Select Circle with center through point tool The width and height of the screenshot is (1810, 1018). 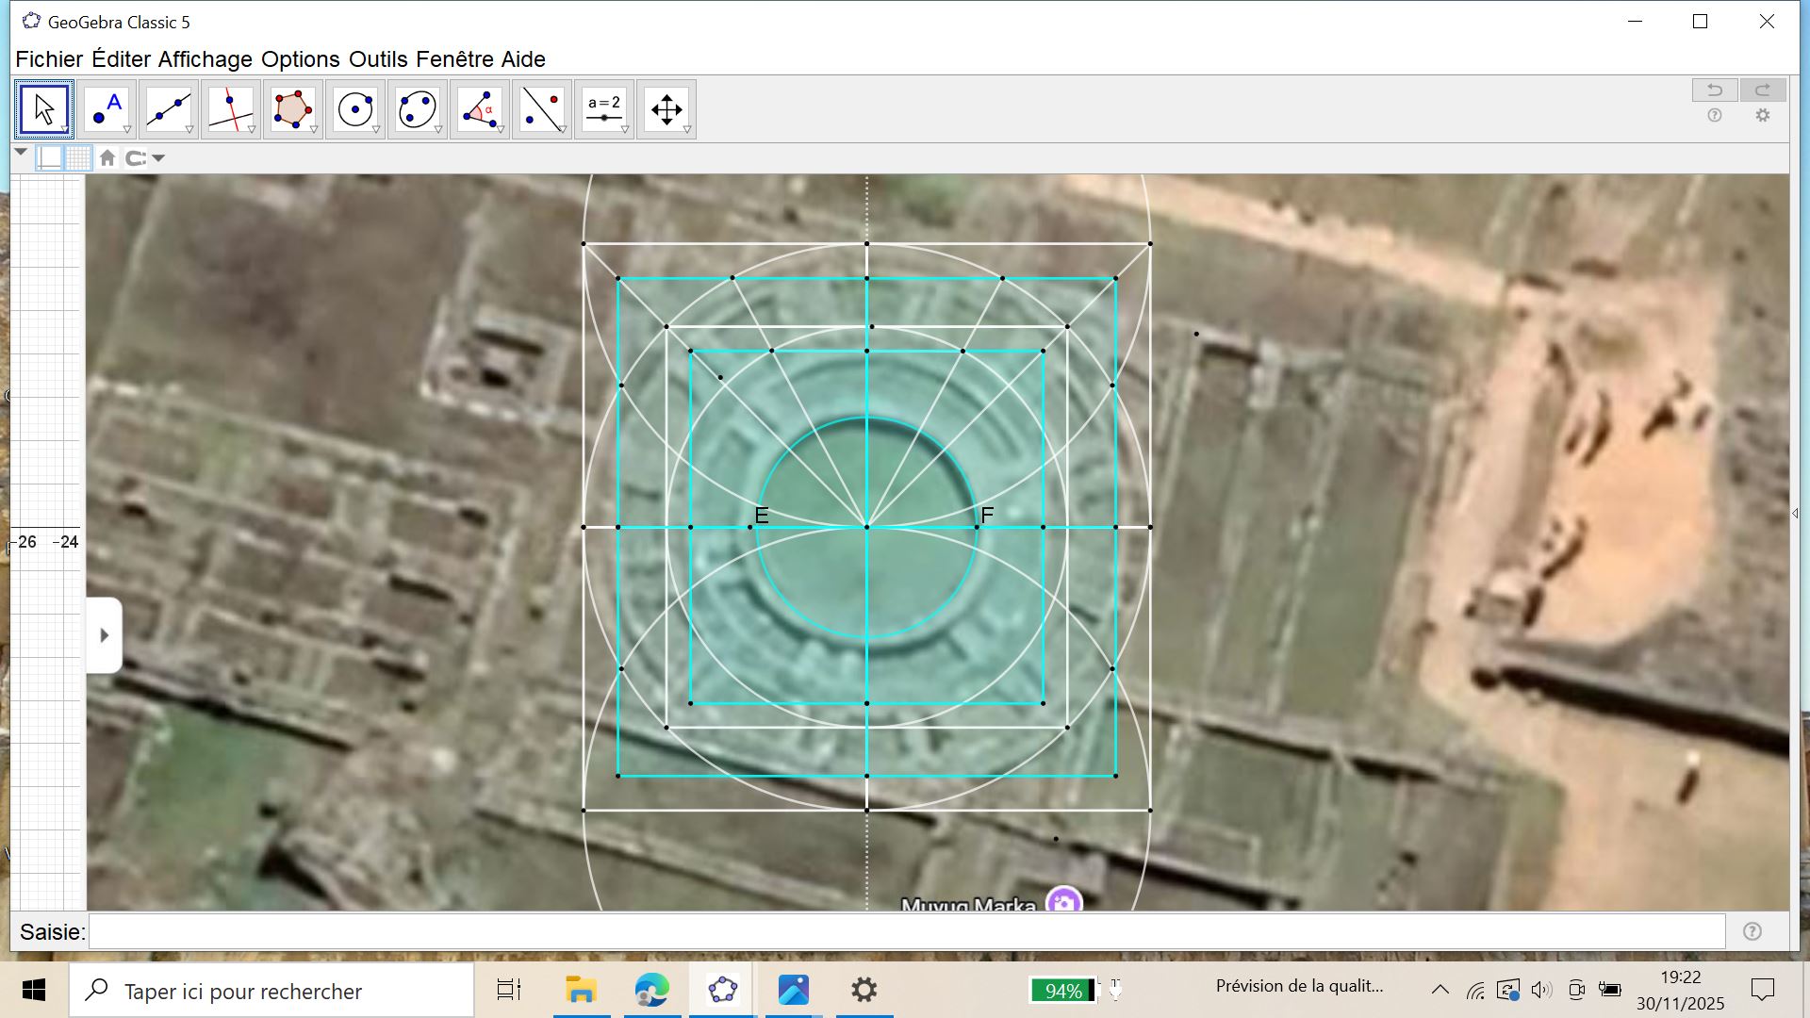[354, 109]
